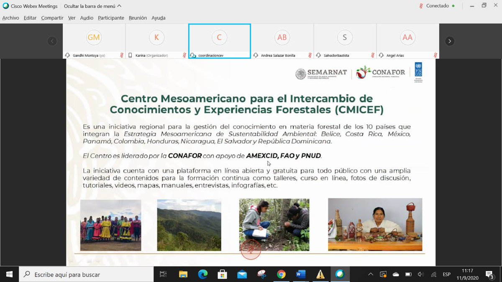502x282 pixels.
Task: Select SalvadorBautista participant thumbnail
Action: pos(345,41)
